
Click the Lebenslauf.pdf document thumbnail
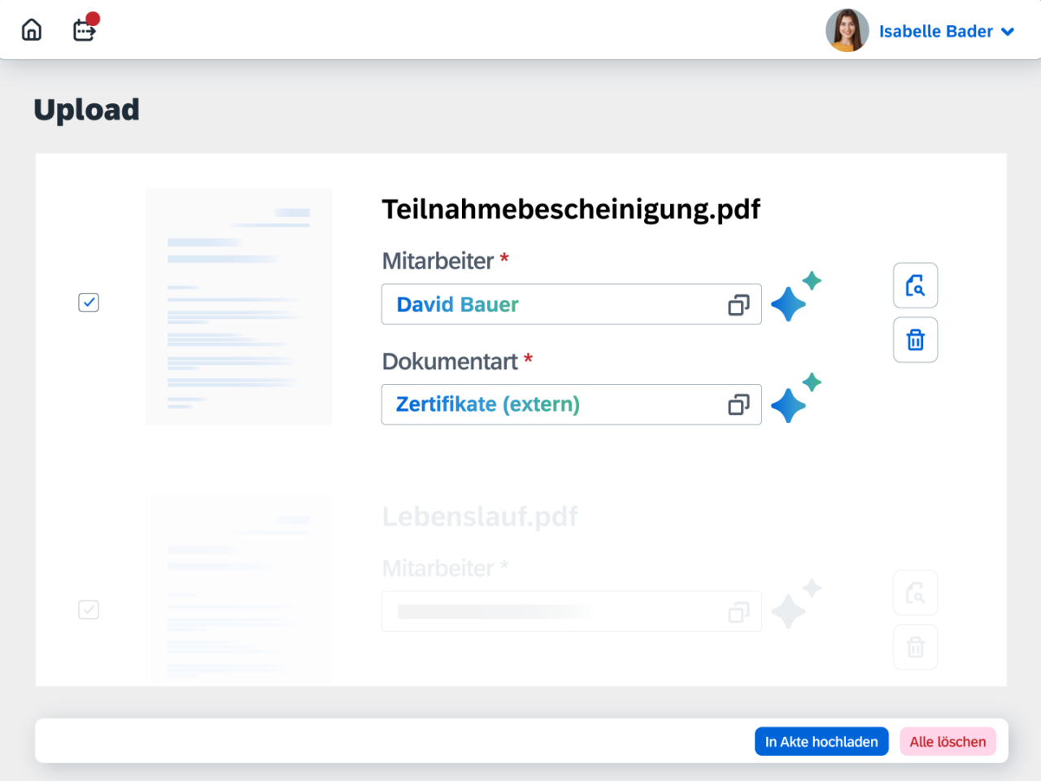click(238, 589)
